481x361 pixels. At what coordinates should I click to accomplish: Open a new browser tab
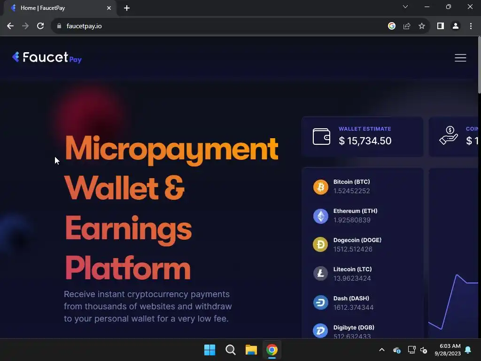tap(127, 8)
